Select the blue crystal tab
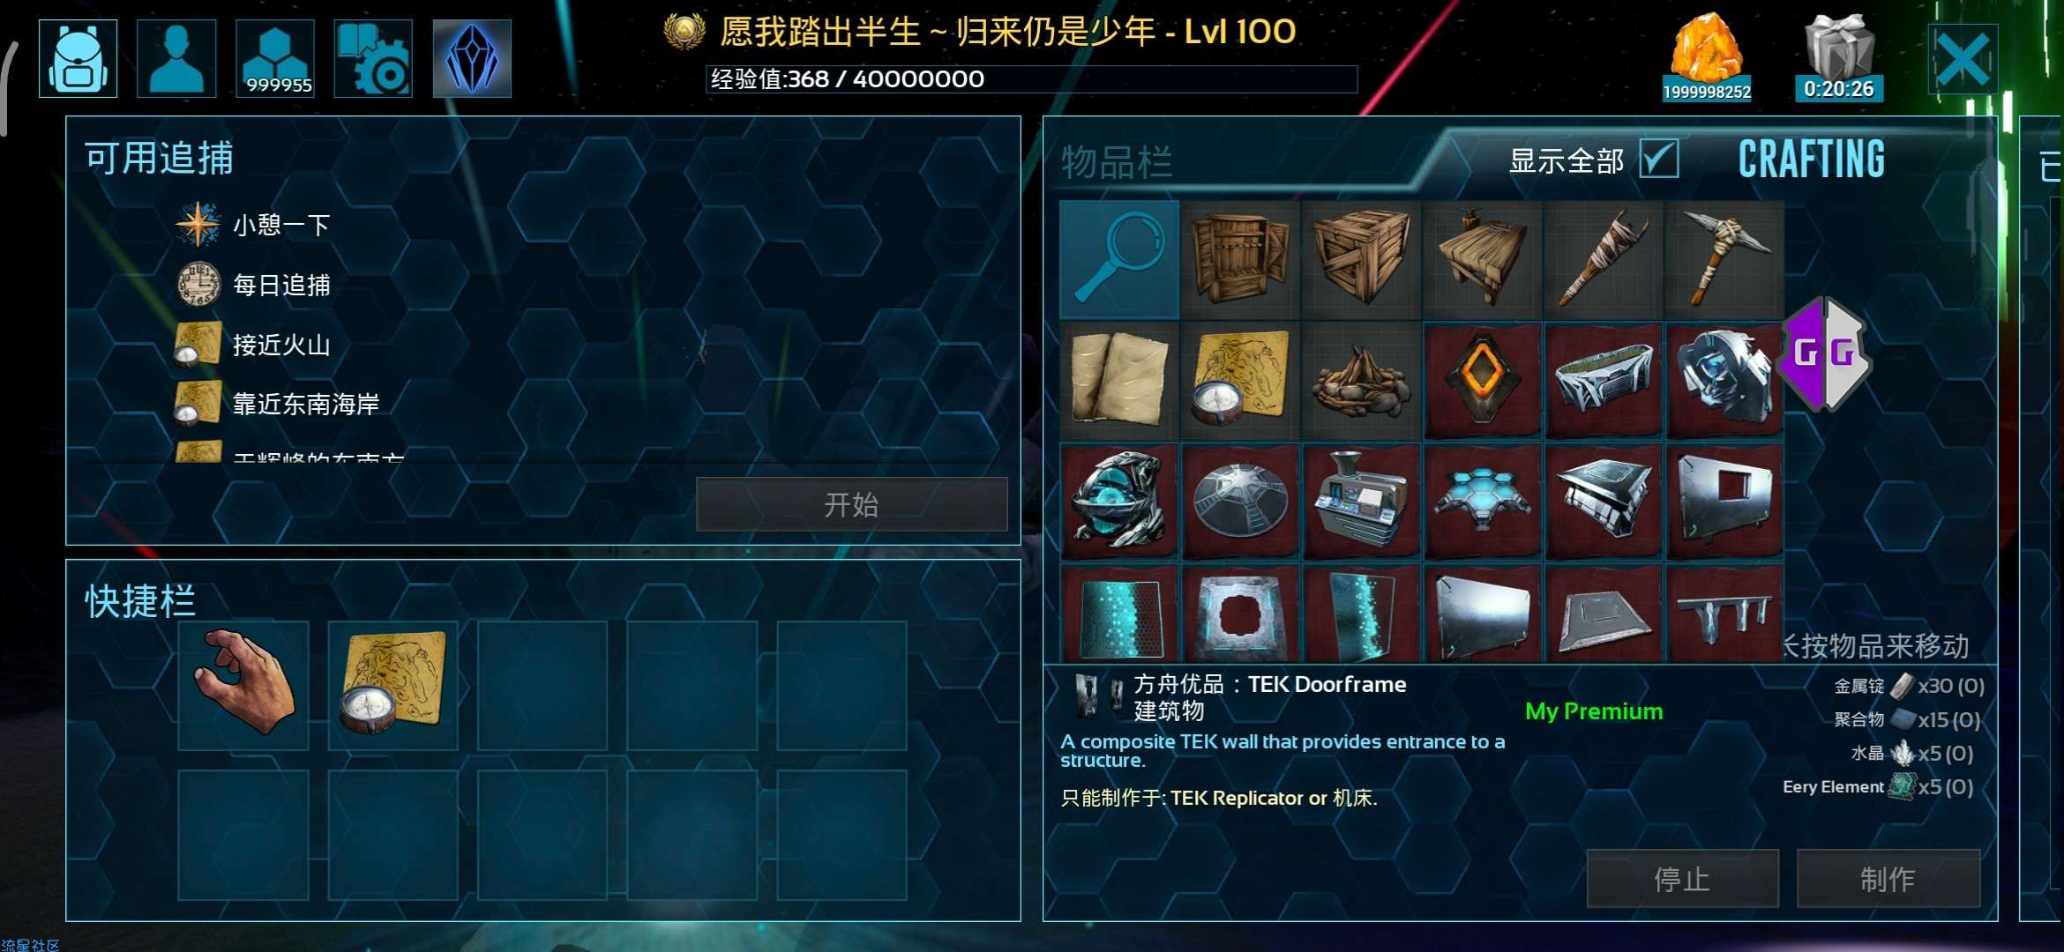This screenshot has width=2064, height=952. click(472, 58)
